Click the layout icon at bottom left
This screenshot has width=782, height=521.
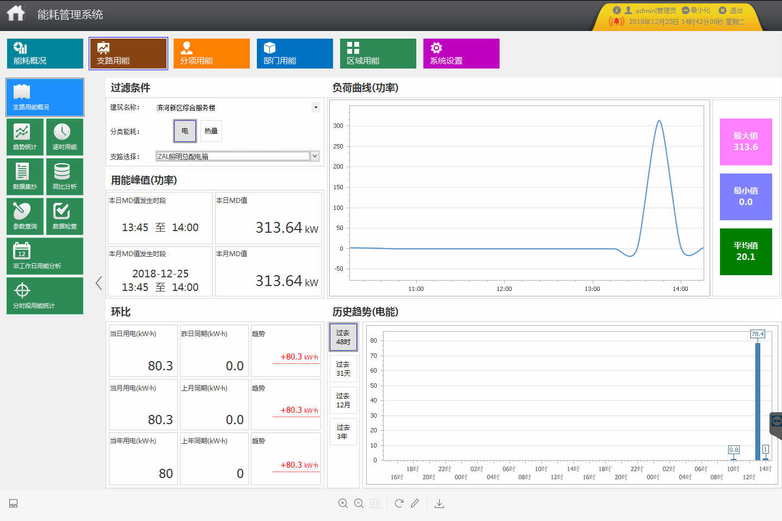14,504
